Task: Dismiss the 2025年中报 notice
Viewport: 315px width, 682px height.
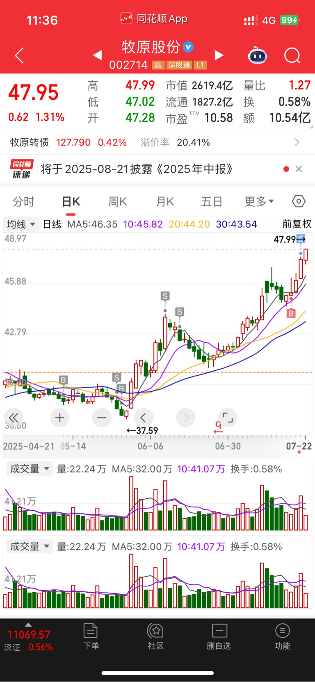Action: point(299,169)
